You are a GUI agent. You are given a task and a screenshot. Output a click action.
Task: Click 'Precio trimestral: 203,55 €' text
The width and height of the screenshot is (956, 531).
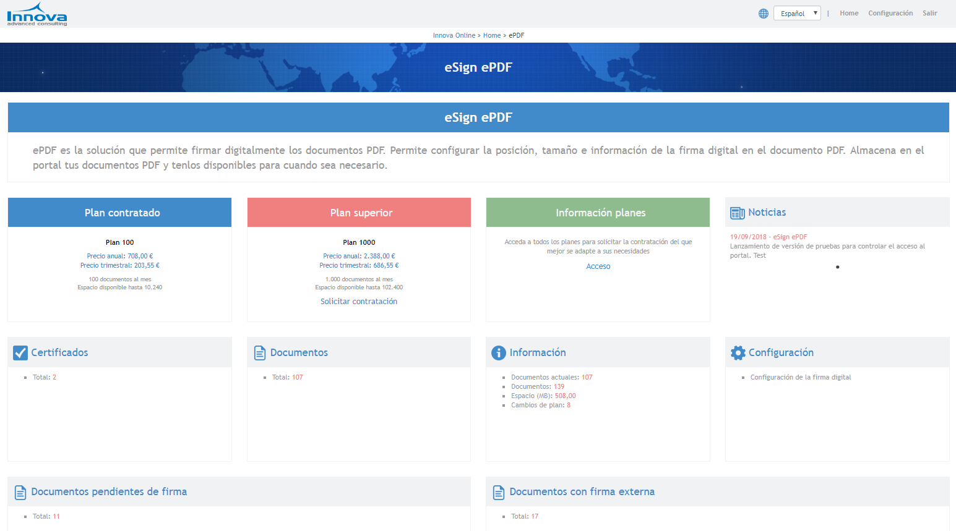(120, 265)
